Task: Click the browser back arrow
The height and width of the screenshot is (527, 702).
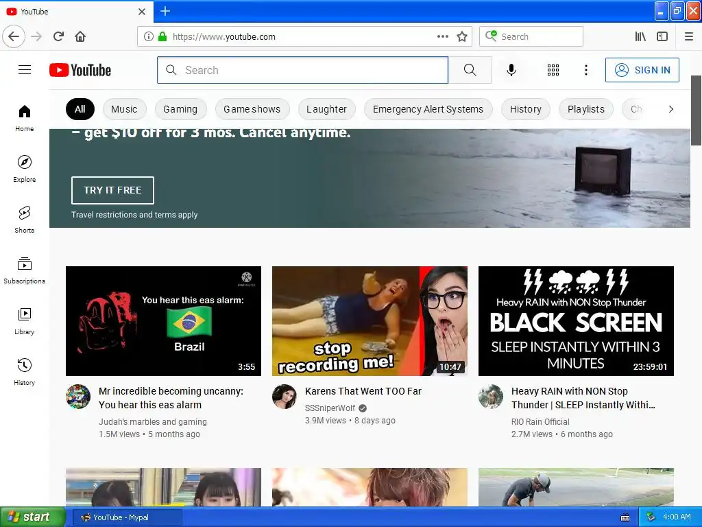Action: click(14, 36)
